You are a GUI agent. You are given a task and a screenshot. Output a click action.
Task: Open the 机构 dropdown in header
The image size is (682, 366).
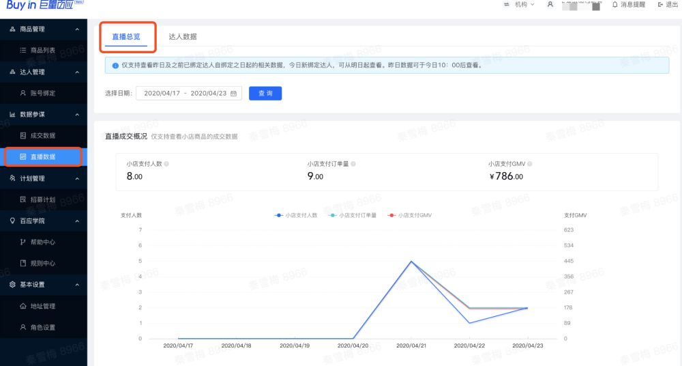[518, 5]
